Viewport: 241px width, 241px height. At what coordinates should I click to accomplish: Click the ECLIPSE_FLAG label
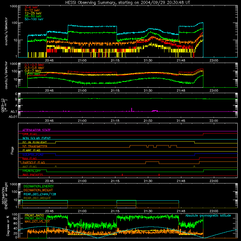(33, 155)
